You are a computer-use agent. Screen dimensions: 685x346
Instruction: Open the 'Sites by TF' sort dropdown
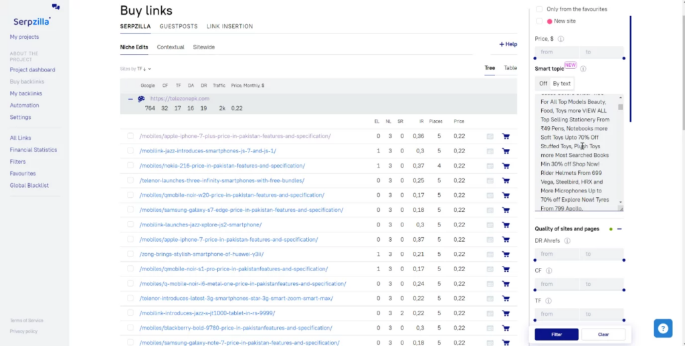(x=136, y=69)
